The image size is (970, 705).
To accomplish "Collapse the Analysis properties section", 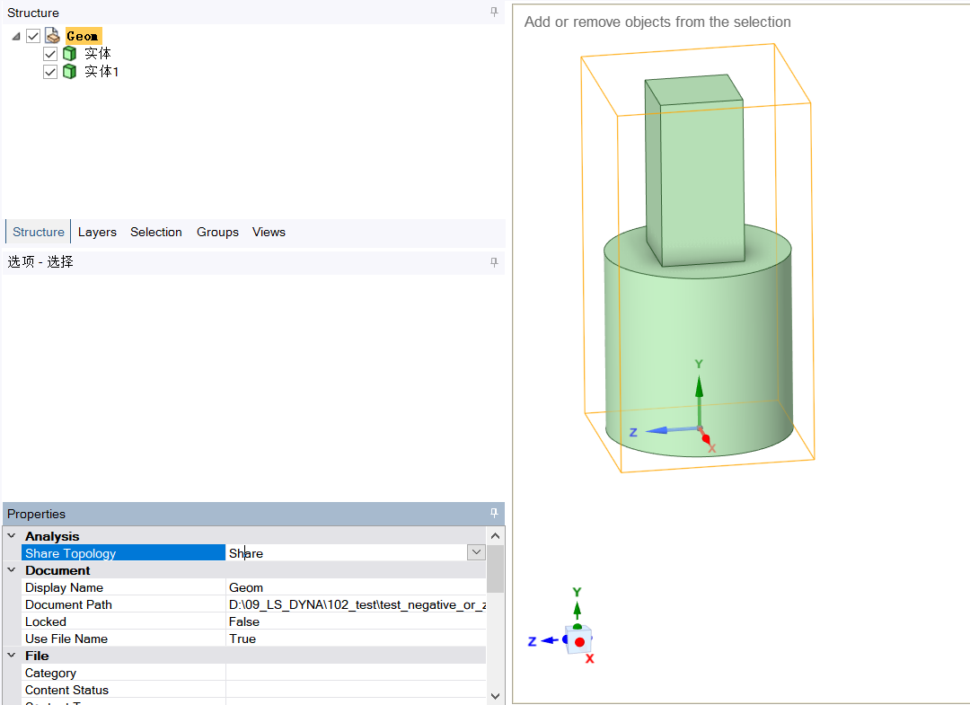I will click(12, 536).
